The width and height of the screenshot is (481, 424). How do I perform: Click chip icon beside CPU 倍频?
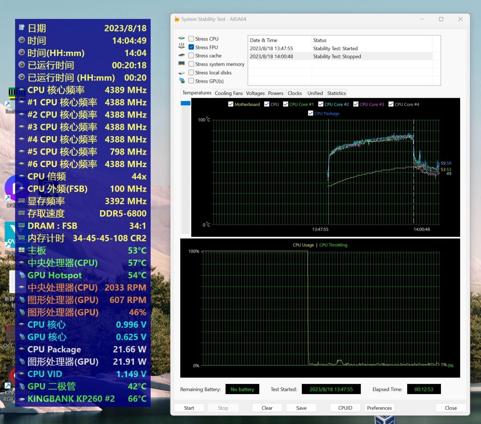pyautogui.click(x=22, y=176)
